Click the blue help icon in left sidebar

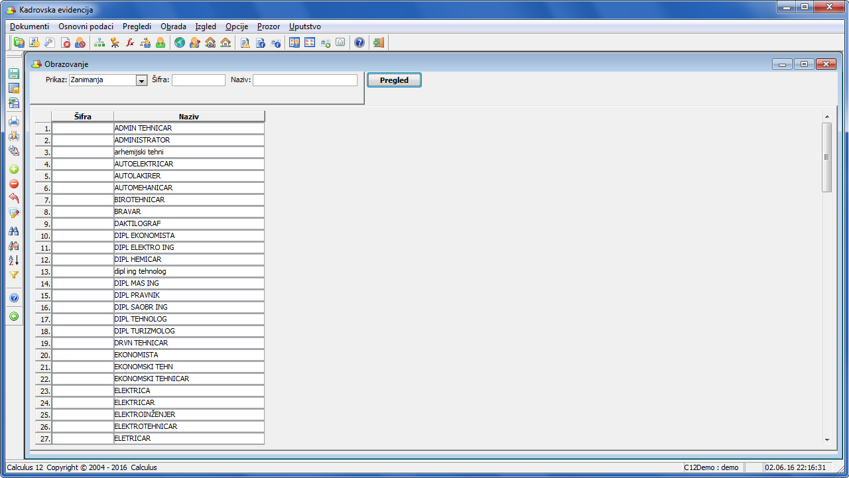[x=14, y=298]
